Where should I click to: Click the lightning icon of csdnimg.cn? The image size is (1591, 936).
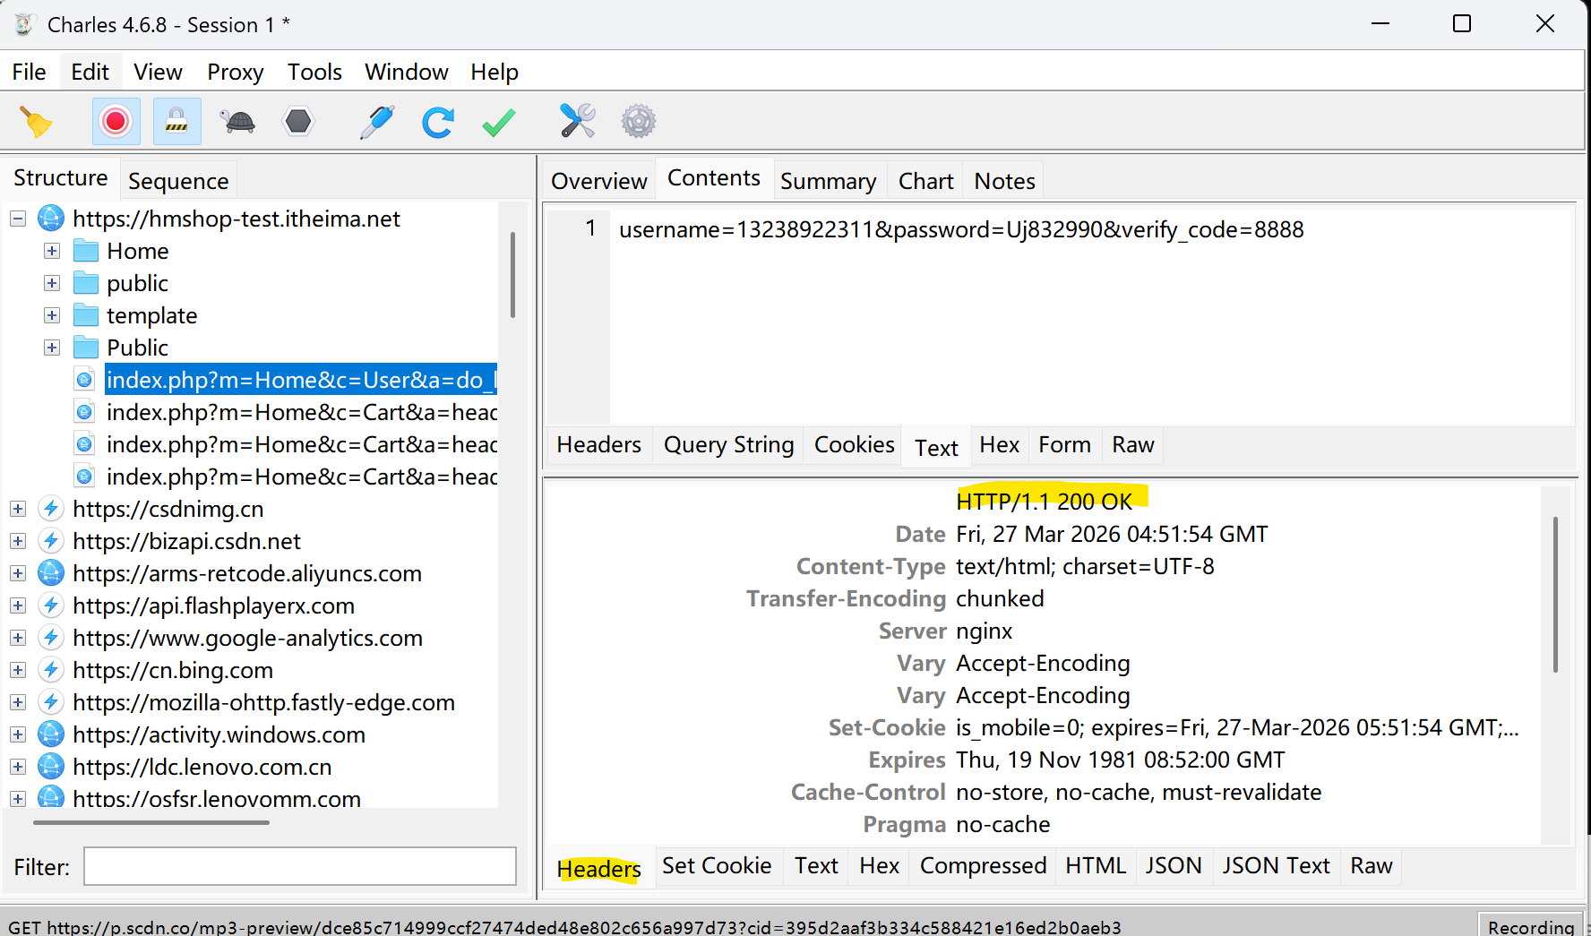tap(51, 509)
